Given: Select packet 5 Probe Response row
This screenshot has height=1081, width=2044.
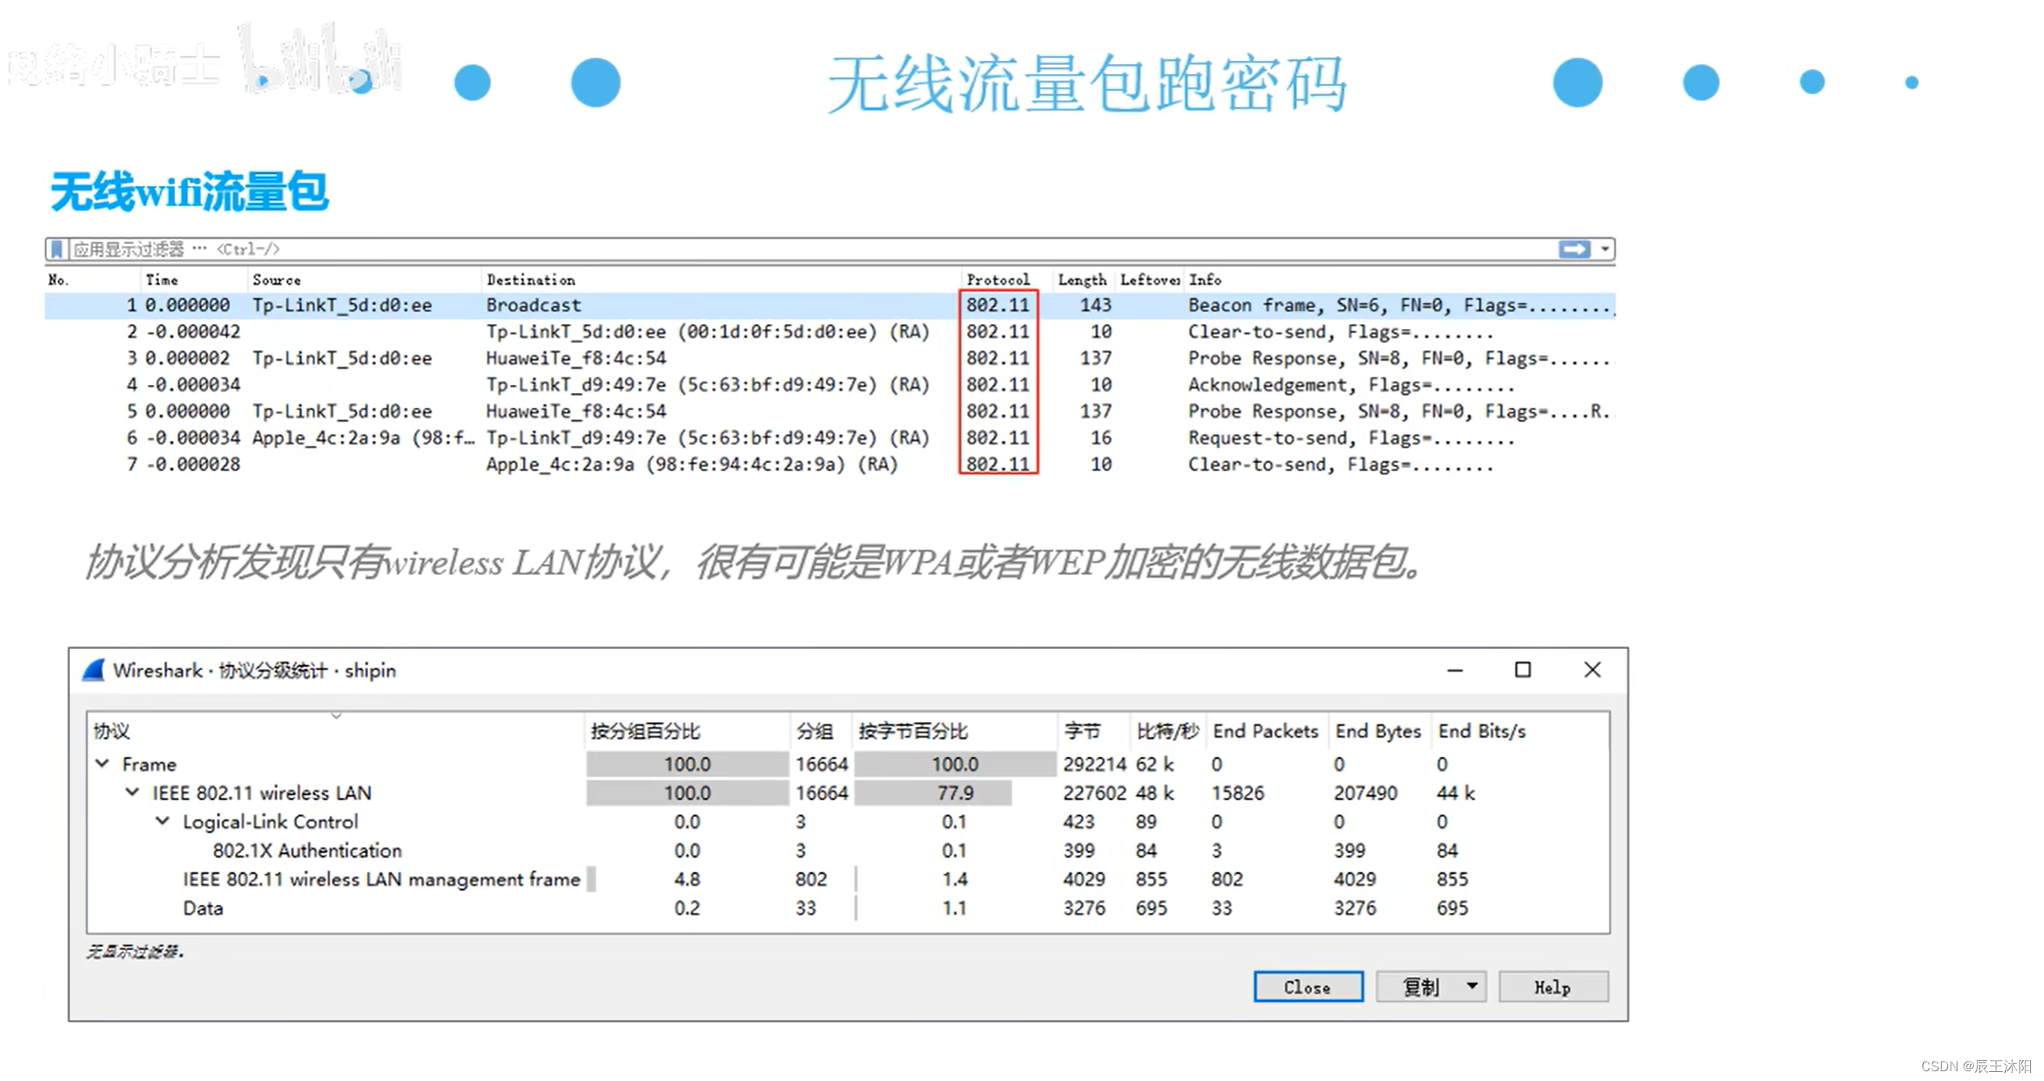Looking at the screenshot, I should coord(830,412).
